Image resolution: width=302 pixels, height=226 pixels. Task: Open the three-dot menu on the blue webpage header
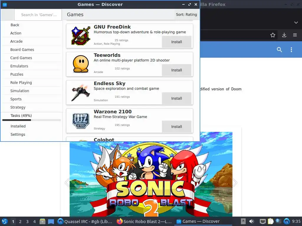pos(291,49)
